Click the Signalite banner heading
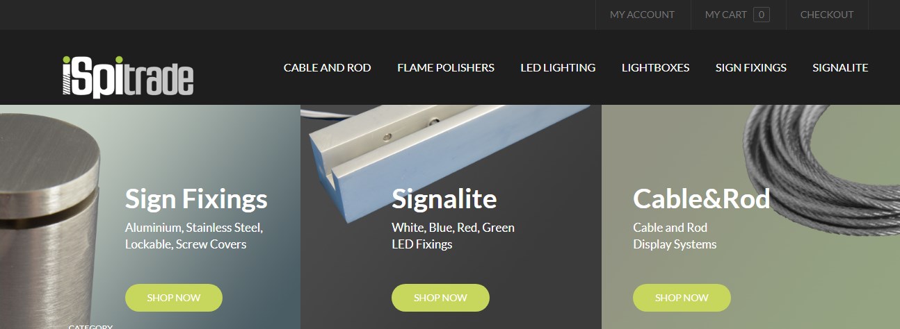 pyautogui.click(x=444, y=199)
